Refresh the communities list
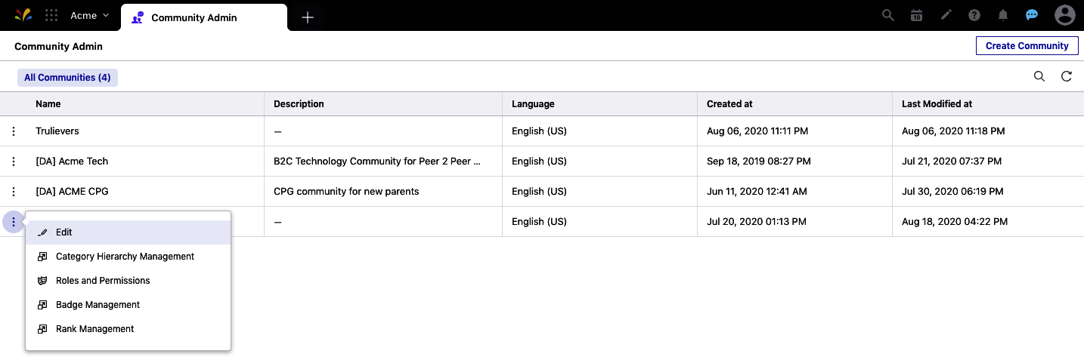This screenshot has width=1084, height=360. tap(1067, 76)
